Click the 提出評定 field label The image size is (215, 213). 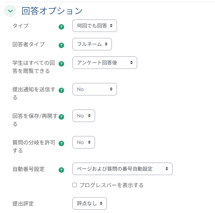pyautogui.click(x=23, y=204)
